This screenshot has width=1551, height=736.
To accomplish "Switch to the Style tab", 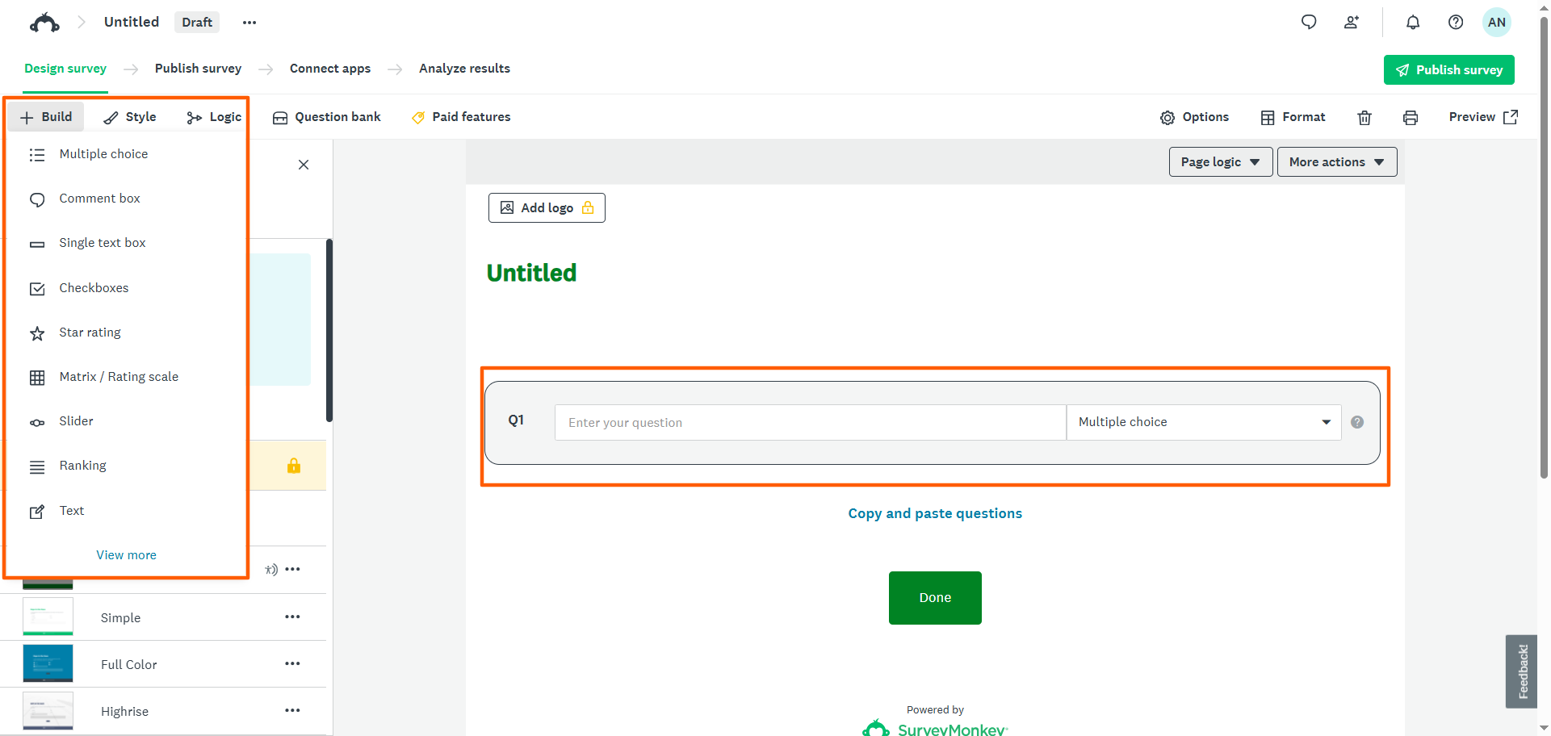I will pos(130,117).
